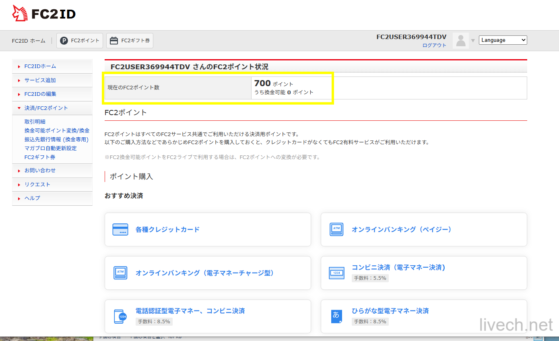Expand the FC2IDの編集 sidebar item
The width and height of the screenshot is (559, 341).
(x=40, y=94)
